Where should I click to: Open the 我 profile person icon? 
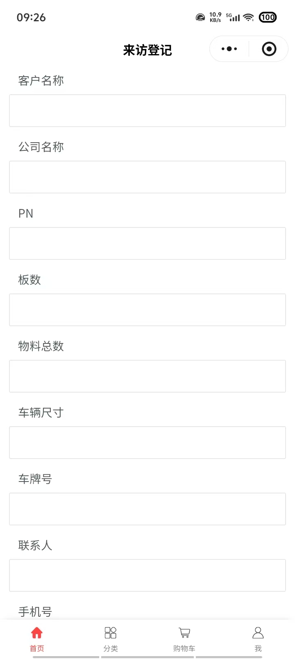(258, 633)
